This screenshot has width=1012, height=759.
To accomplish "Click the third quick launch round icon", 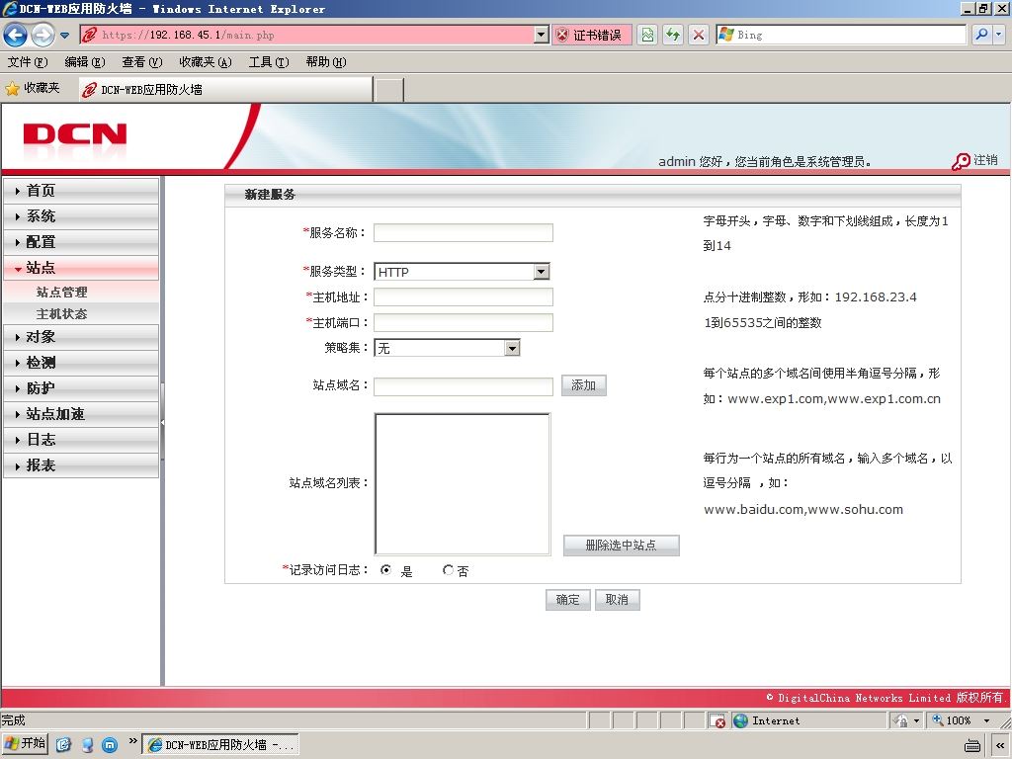I will coord(111,745).
